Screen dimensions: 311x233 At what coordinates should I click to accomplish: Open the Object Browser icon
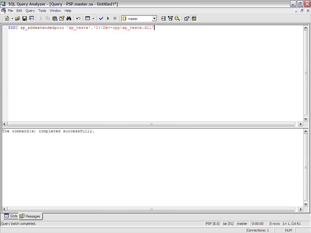(170, 18)
